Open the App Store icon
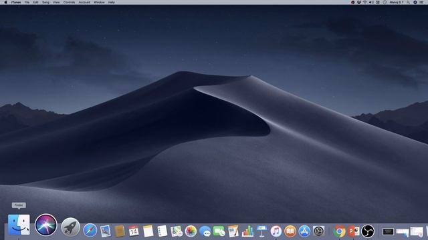The image size is (428, 240). [304, 231]
